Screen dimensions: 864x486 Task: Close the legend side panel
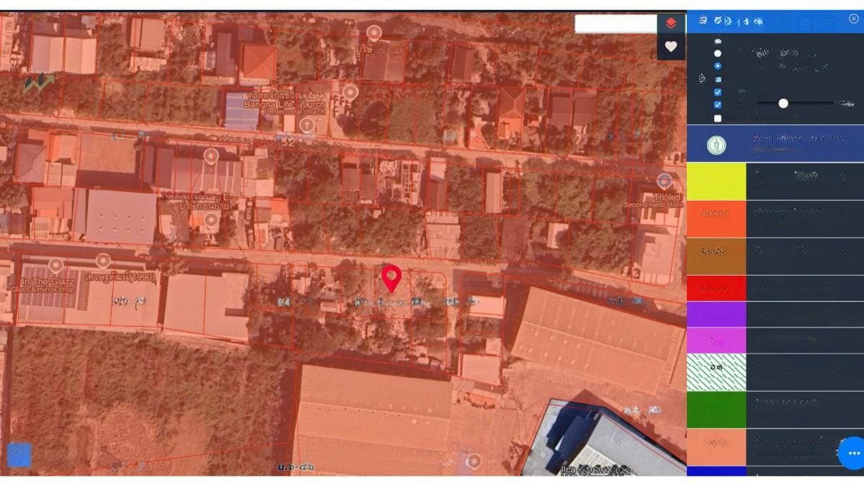pyautogui.click(x=853, y=19)
